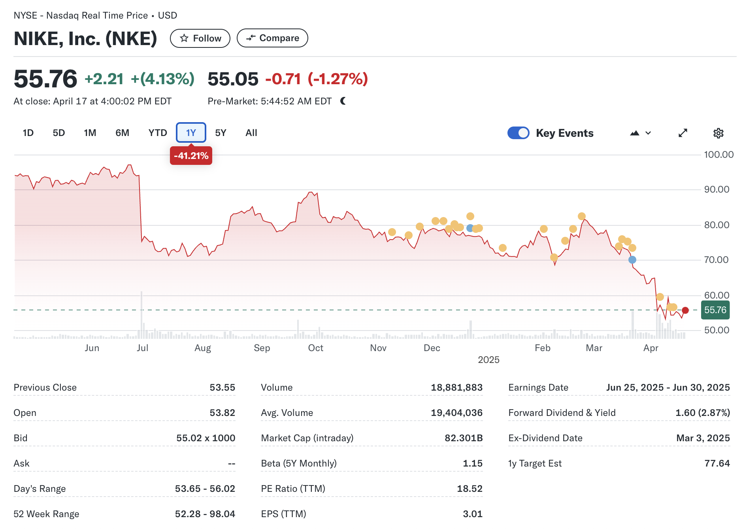Click the Bid value 55.02 x 1000
The image size is (743, 529).
click(x=206, y=438)
